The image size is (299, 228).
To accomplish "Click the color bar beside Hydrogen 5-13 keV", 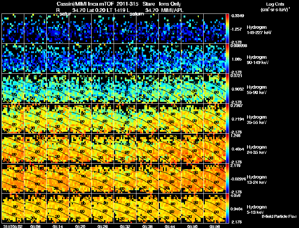I will tap(227, 208).
